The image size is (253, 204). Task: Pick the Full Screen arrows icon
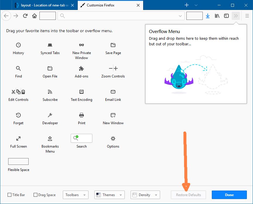tap(18, 139)
